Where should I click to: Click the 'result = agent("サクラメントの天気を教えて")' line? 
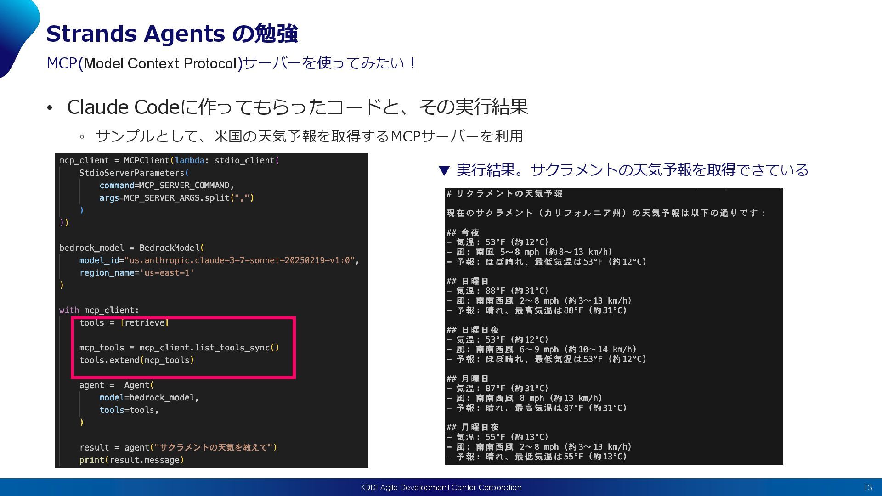click(178, 447)
